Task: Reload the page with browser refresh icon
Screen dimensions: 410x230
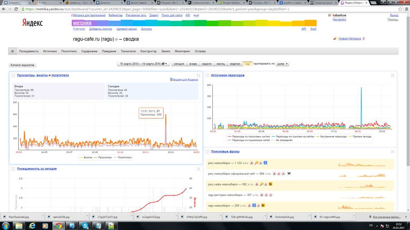Action: (16, 9)
